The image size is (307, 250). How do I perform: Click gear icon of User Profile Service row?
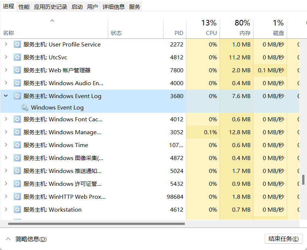[x=17, y=44]
